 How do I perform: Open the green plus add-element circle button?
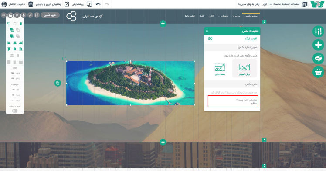click(318, 45)
